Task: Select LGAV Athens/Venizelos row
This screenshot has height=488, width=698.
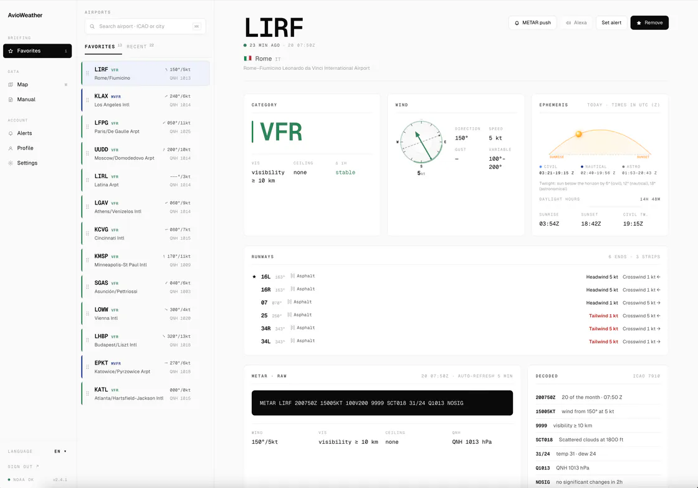Action: 146,207
